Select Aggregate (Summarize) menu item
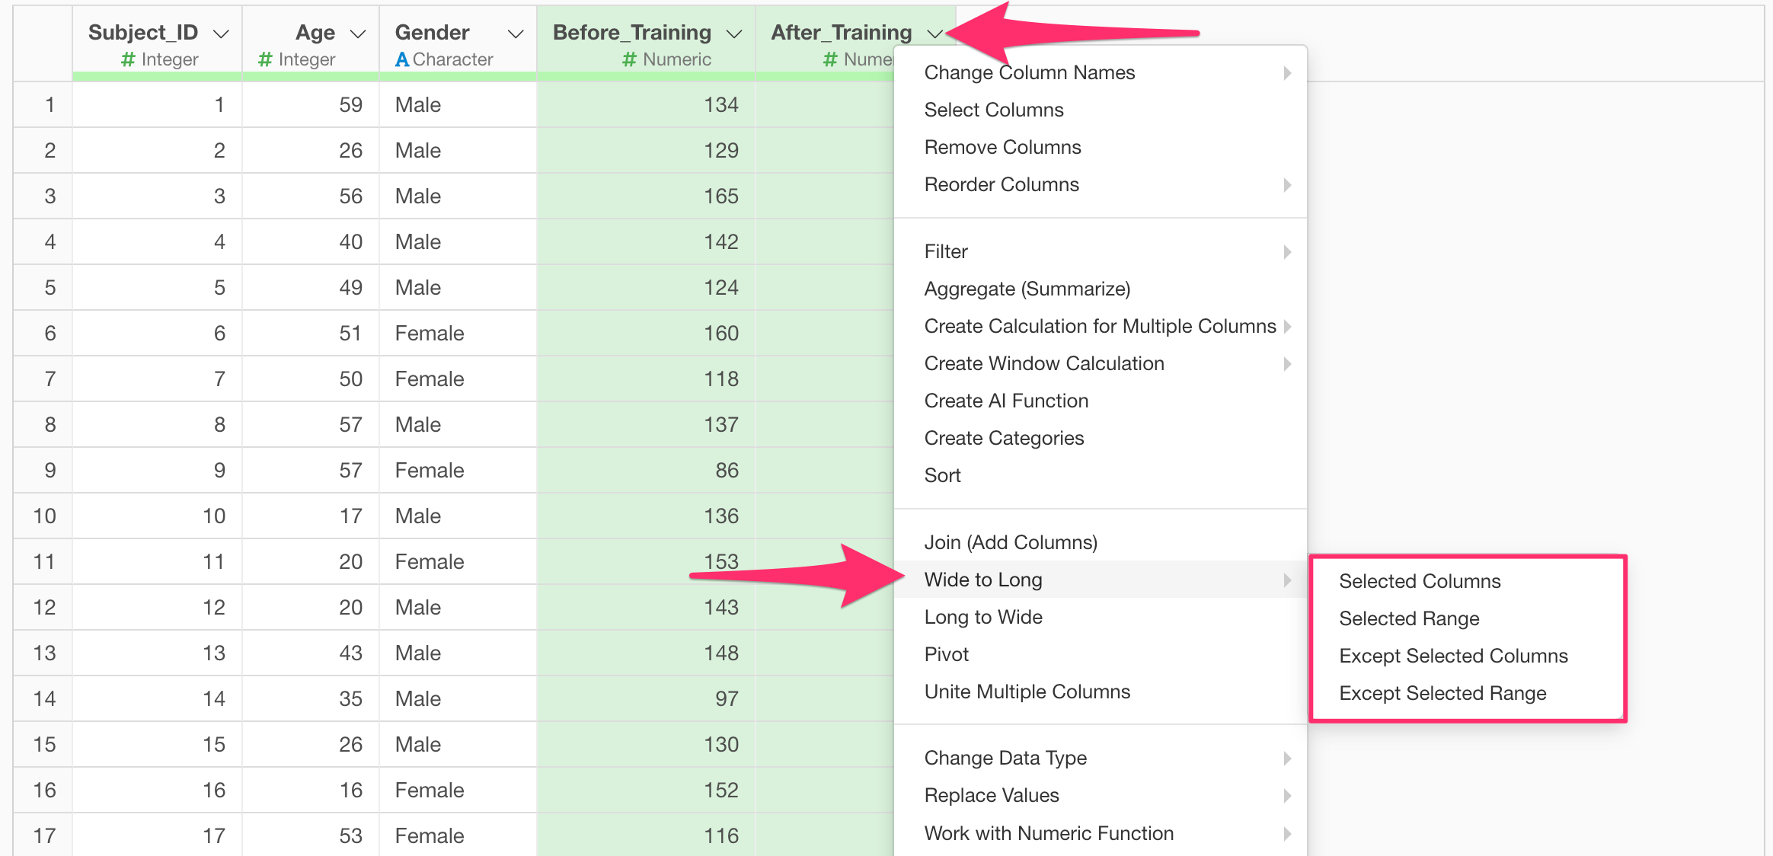Screen dimensions: 1773x856 [x=1027, y=289]
